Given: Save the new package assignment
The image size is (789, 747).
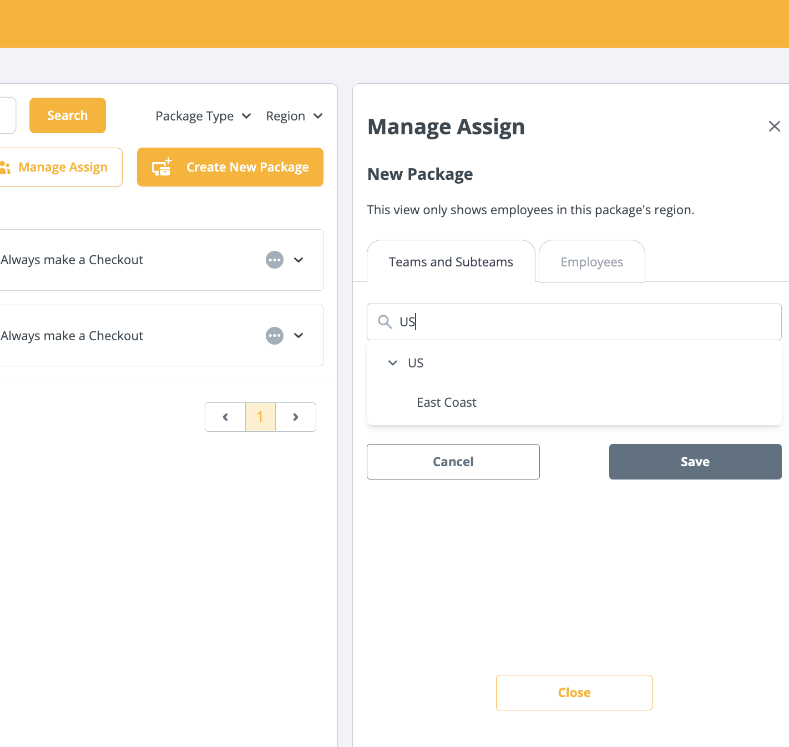Looking at the screenshot, I should pyautogui.click(x=695, y=461).
